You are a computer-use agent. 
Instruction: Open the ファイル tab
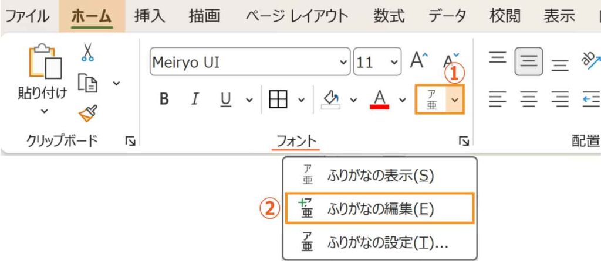(27, 16)
